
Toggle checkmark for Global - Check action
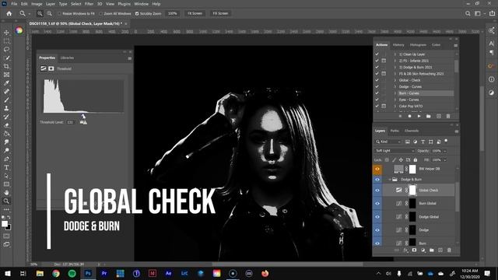[377, 80]
